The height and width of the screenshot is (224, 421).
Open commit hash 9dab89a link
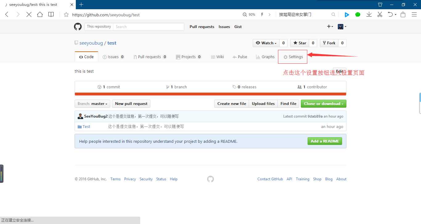(315, 116)
